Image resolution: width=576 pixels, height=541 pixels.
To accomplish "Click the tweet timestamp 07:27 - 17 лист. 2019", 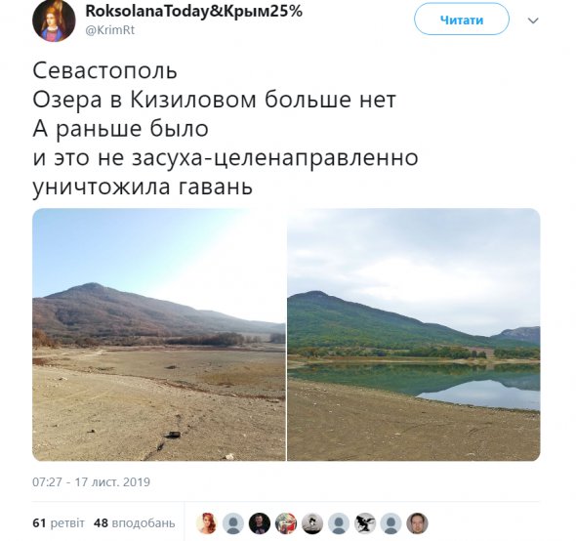I will coord(91,481).
